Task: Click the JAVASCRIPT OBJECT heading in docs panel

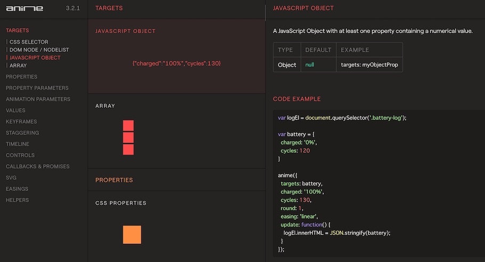Action: point(303,8)
